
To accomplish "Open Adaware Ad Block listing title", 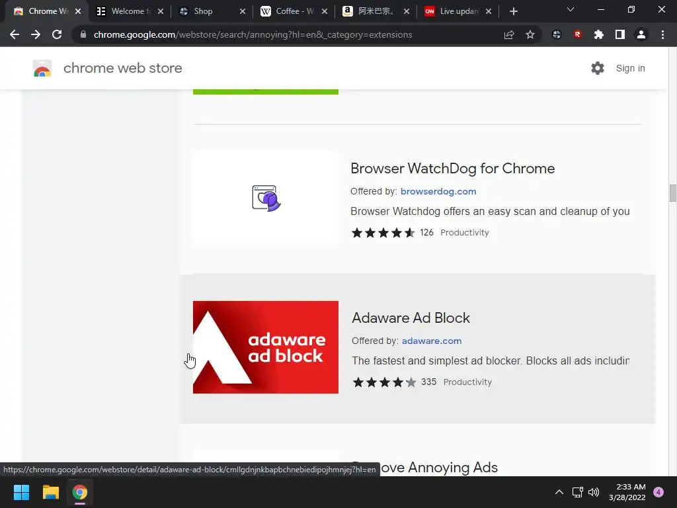I will tap(411, 318).
